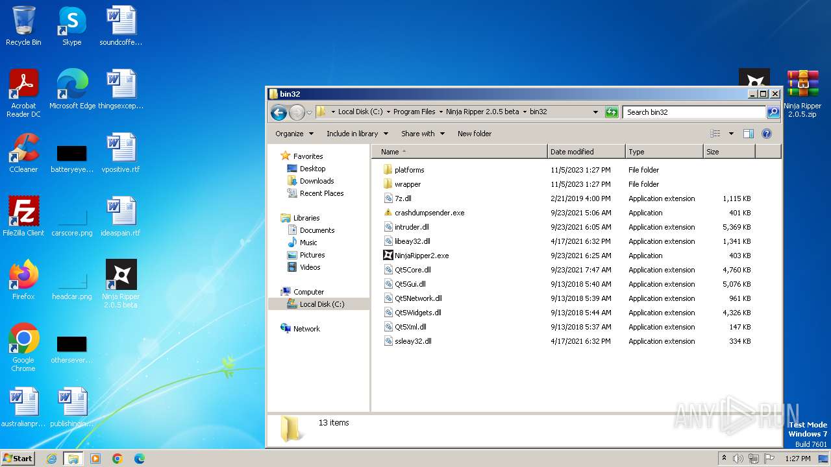Screen dimensions: 831x467
Task: Click the search magnifier icon
Action: point(773,112)
